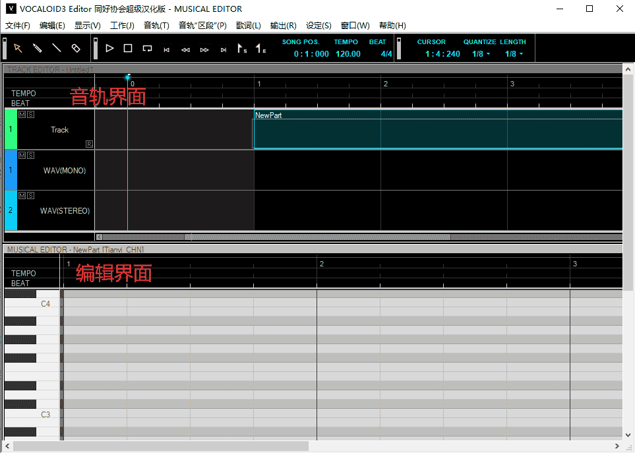Image resolution: width=635 pixels, height=453 pixels.
Task: Select the eraser tool
Action: coord(75,48)
